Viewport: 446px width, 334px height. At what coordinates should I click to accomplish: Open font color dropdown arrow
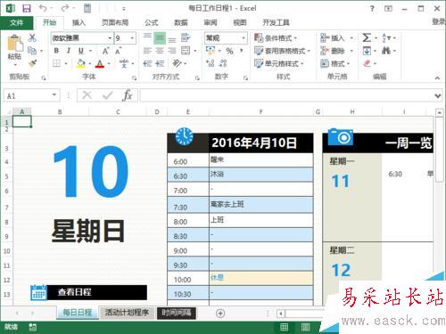point(109,64)
